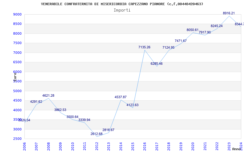244x152 pixels.
Task: Select data label 6285.46
Action: point(156,64)
